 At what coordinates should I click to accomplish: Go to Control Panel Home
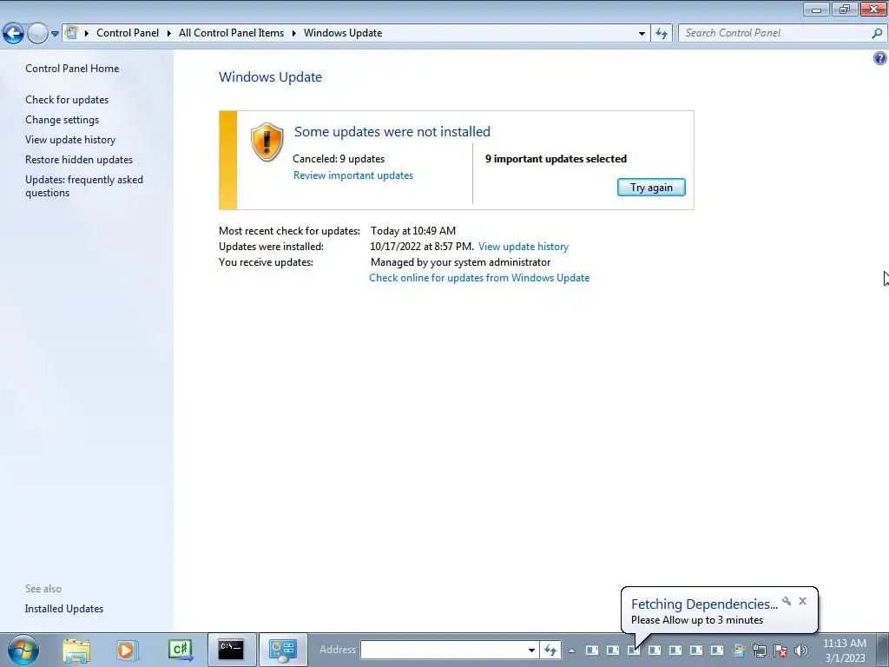pyautogui.click(x=72, y=68)
